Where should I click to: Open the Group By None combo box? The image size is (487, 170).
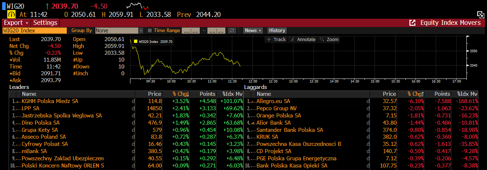(x=119, y=31)
